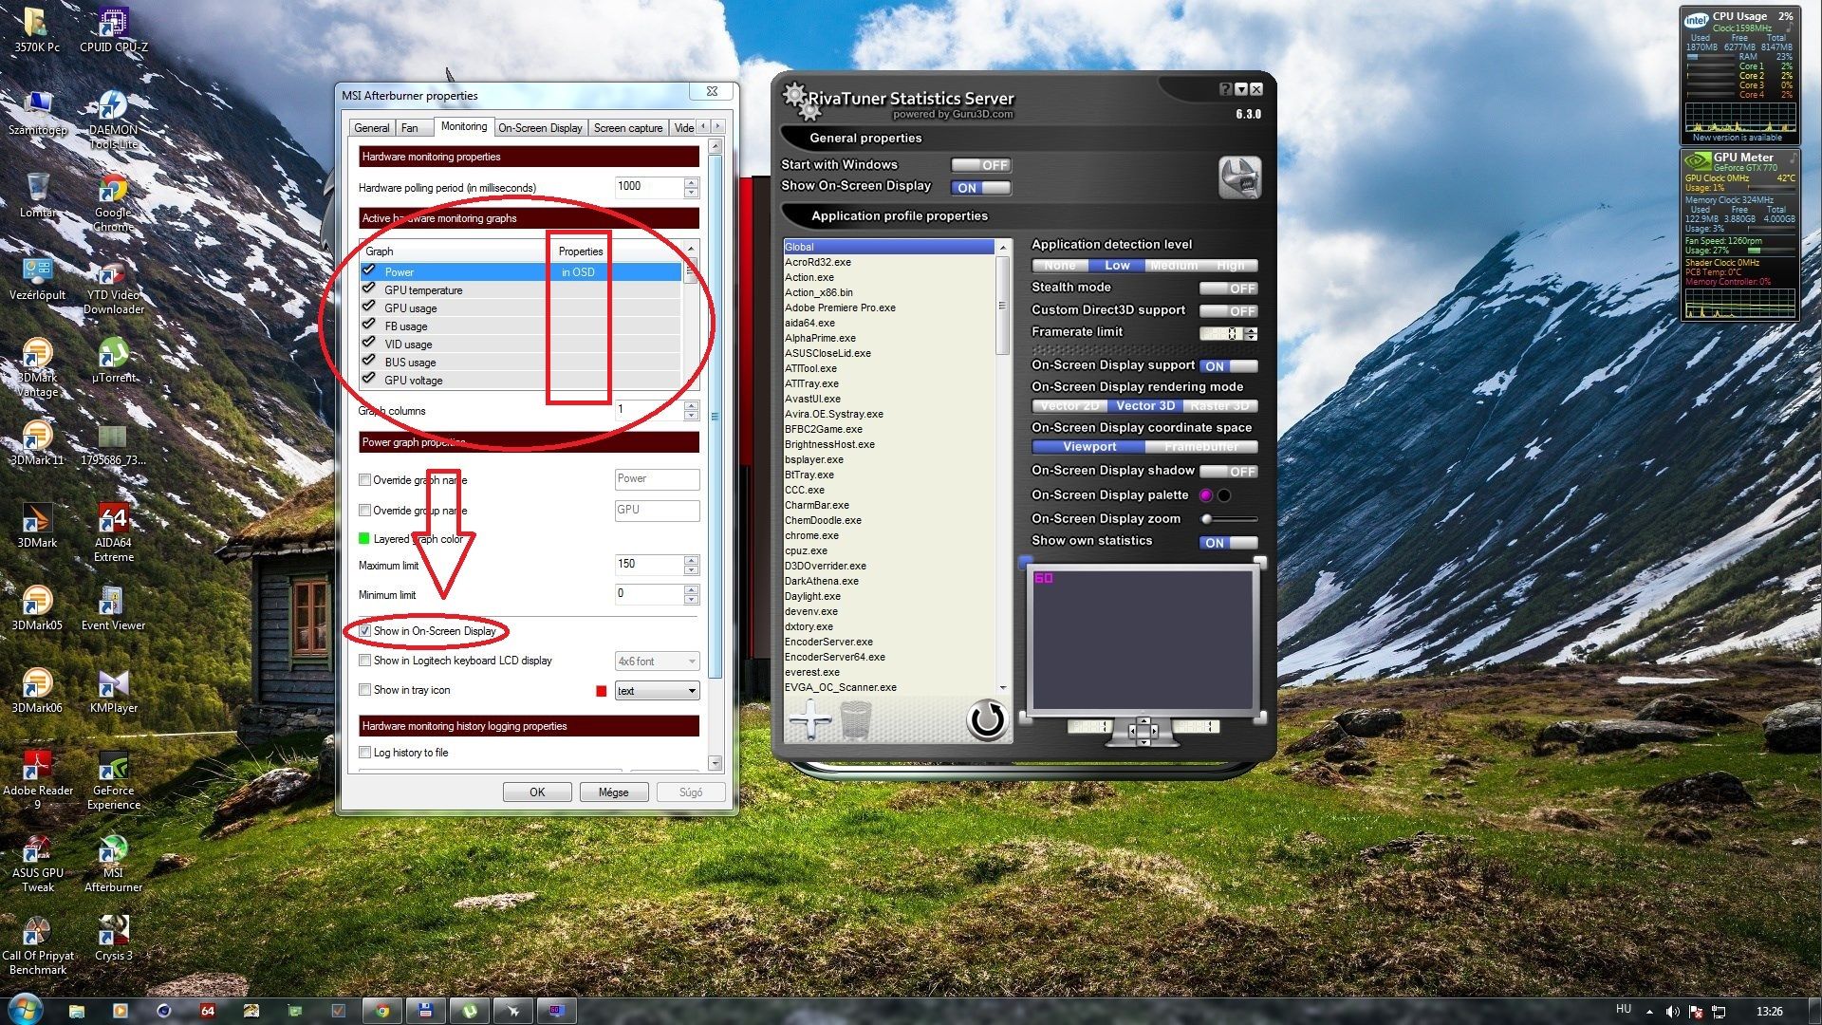The image size is (1822, 1025).
Task: Click the RivaTuner wrench setup icon
Action: click(1239, 177)
